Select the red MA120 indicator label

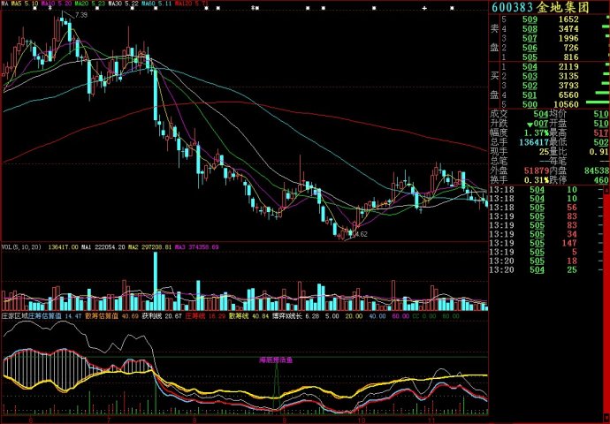click(192, 4)
